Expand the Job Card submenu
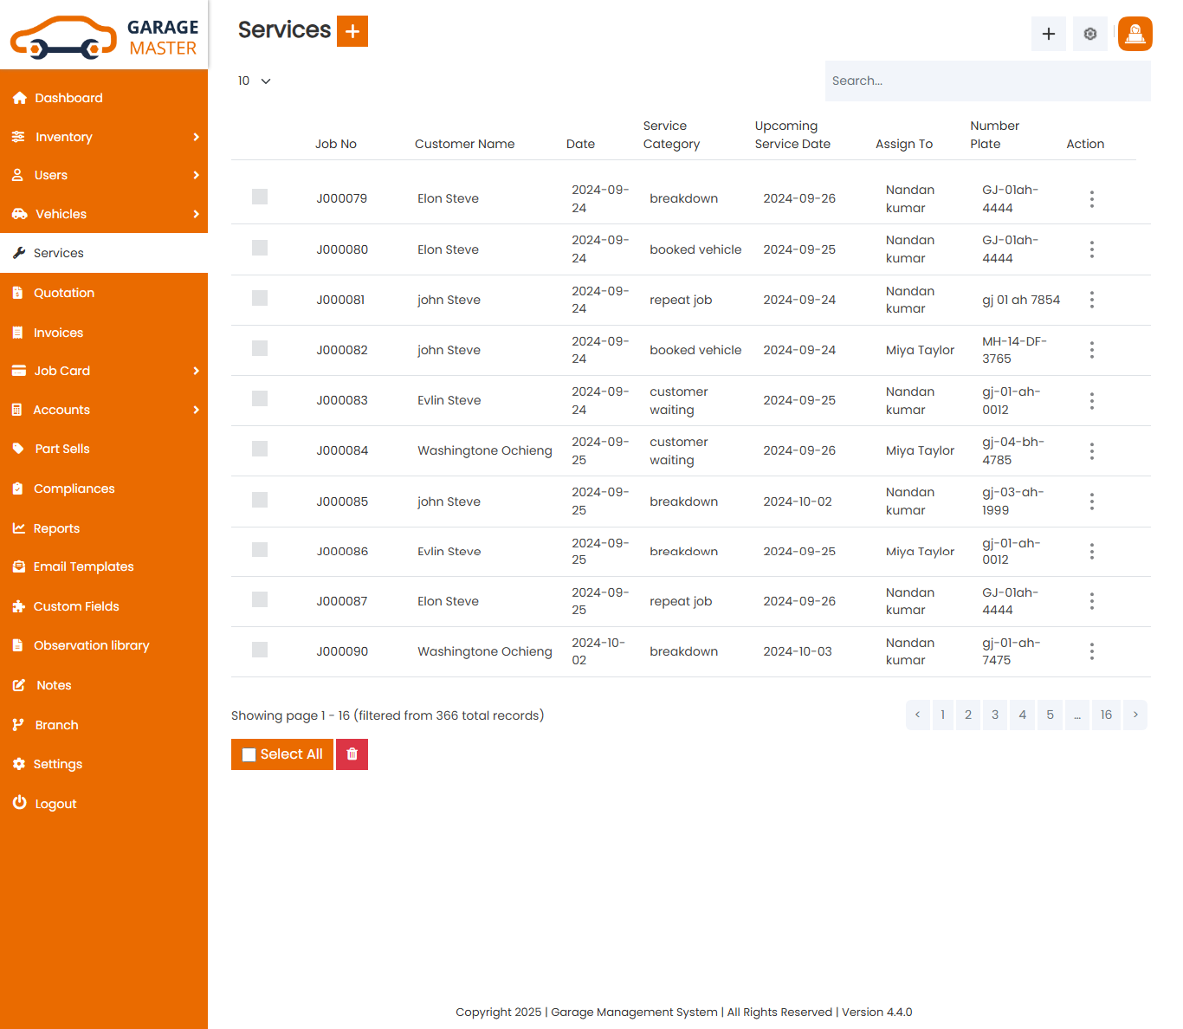The height and width of the screenshot is (1029, 1183). coord(61,371)
